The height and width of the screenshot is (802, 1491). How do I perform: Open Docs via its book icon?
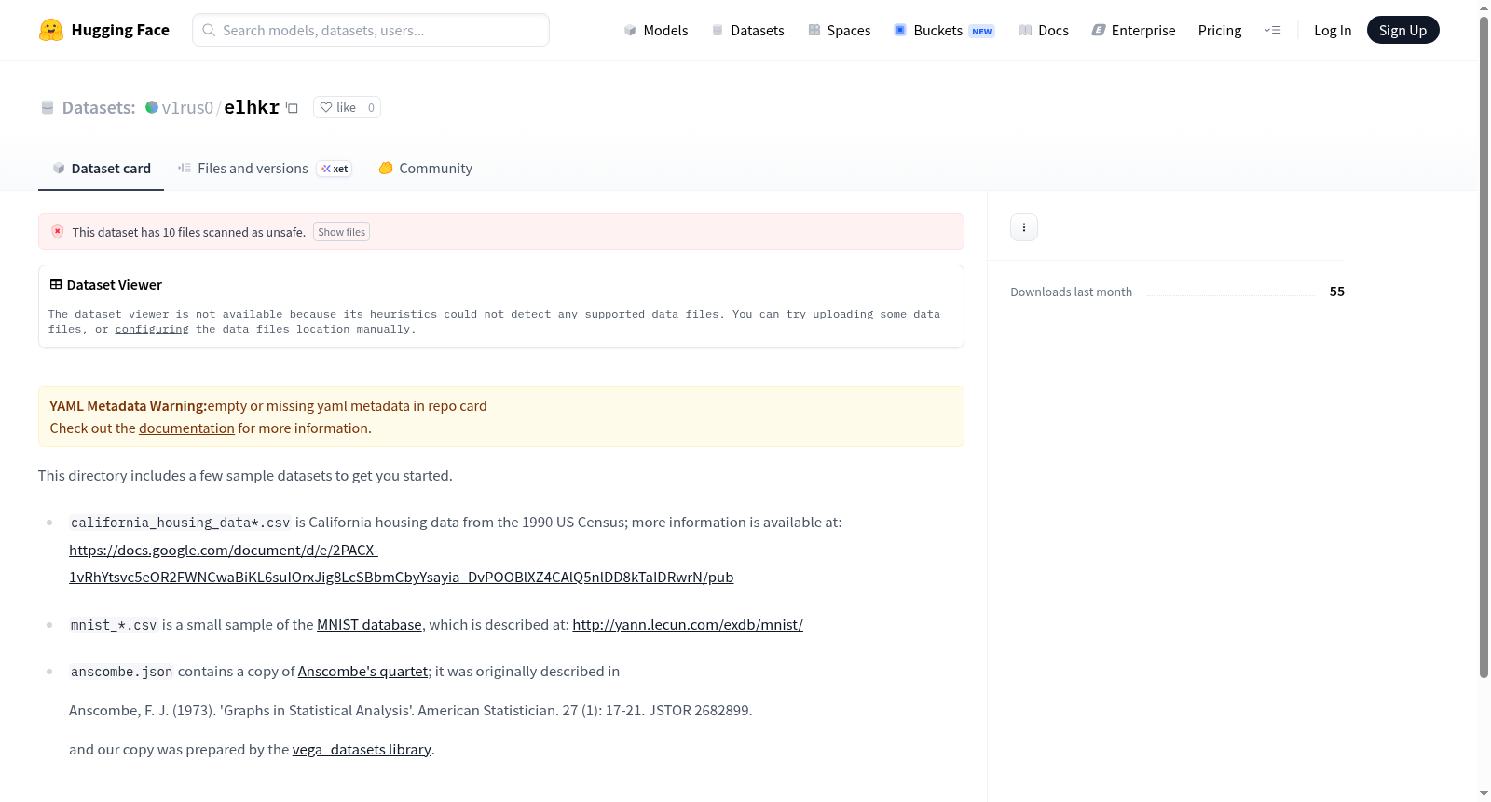coord(1025,30)
